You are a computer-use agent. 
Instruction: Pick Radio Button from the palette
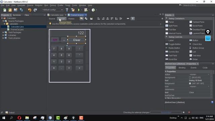pyautogui.click(x=173, y=48)
